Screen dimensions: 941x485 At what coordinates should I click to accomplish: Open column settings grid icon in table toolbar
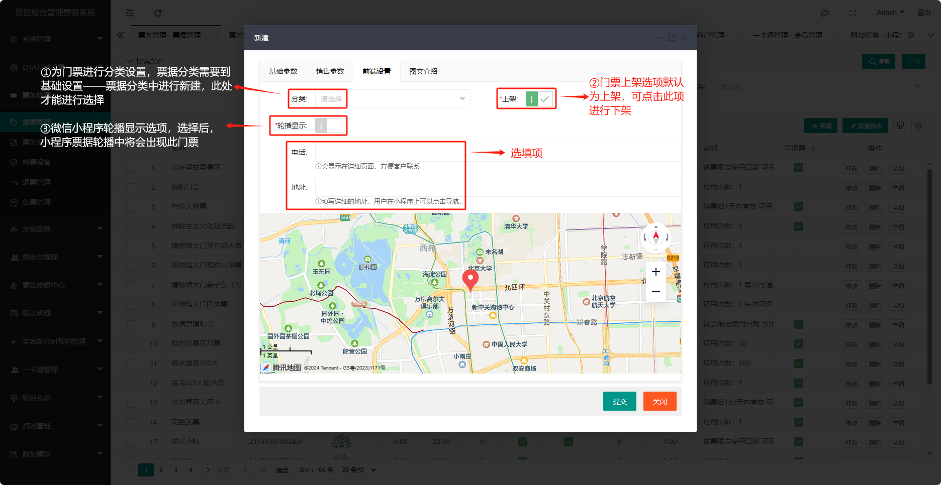click(901, 126)
